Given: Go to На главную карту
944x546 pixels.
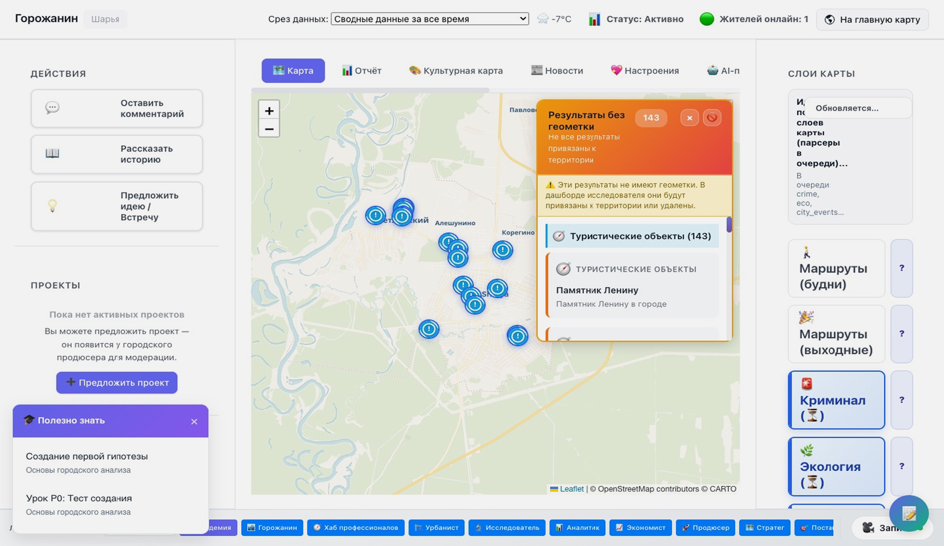Looking at the screenshot, I should (872, 19).
